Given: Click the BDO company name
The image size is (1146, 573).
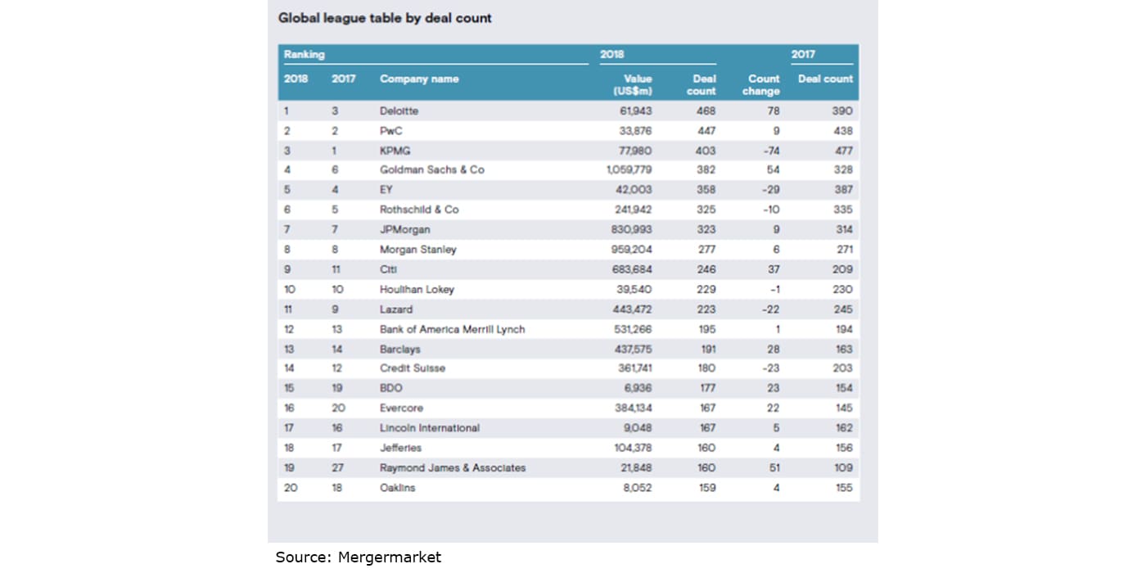Looking at the screenshot, I should pos(391,388).
